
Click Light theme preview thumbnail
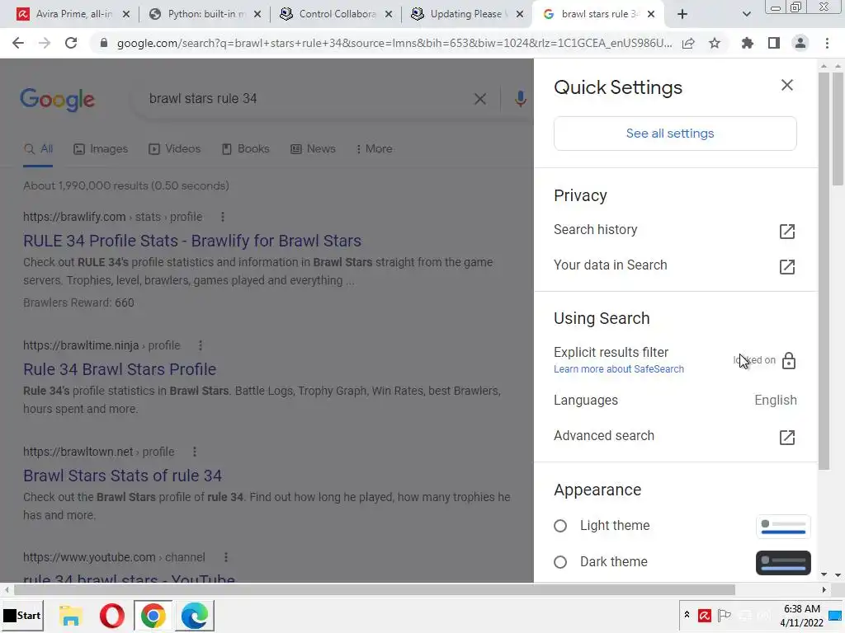tap(783, 527)
